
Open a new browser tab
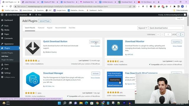pos(159,2)
